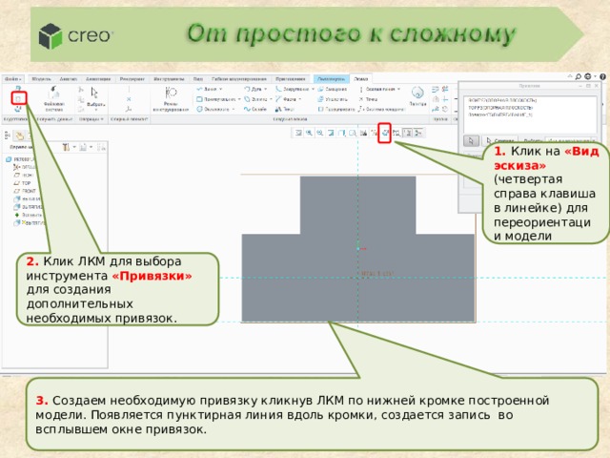Click the Refit icon in graphics toolbar
The image size is (610, 458).
pyautogui.click(x=298, y=134)
